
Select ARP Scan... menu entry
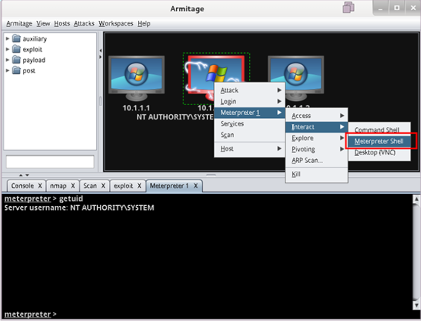point(317,160)
